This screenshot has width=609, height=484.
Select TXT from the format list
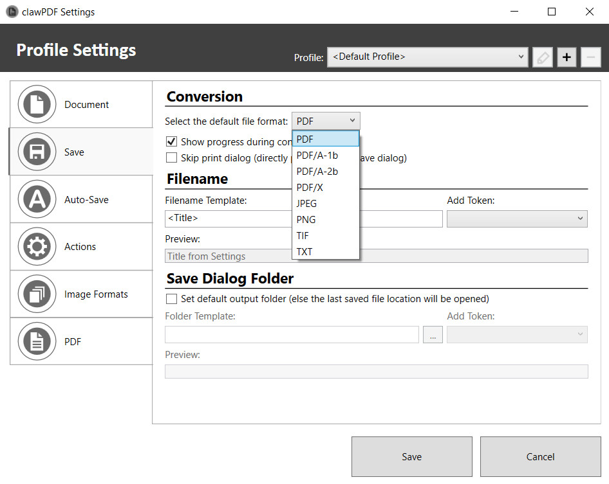coord(326,252)
